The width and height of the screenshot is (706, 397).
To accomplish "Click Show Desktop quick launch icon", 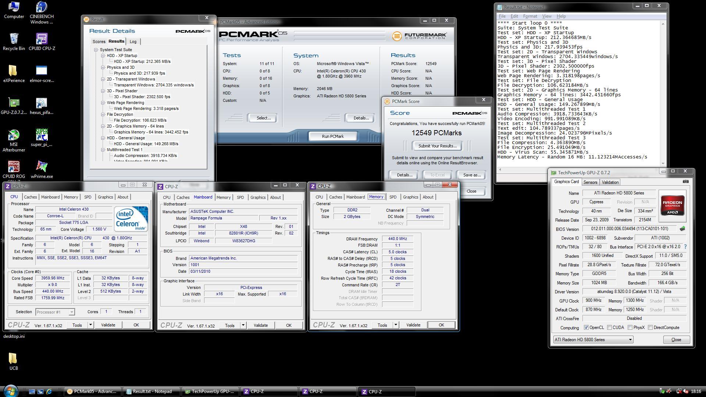I will pos(32,391).
